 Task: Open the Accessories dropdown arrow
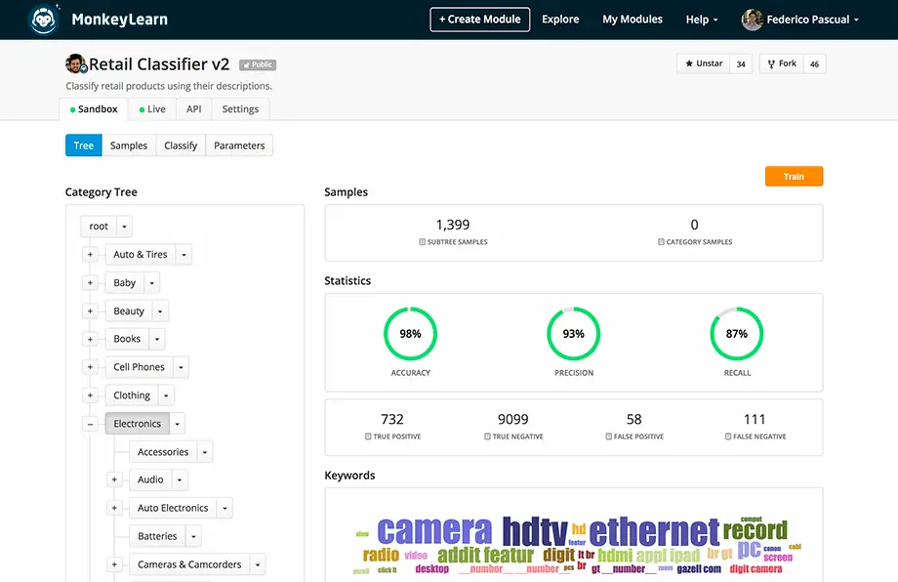coord(205,452)
